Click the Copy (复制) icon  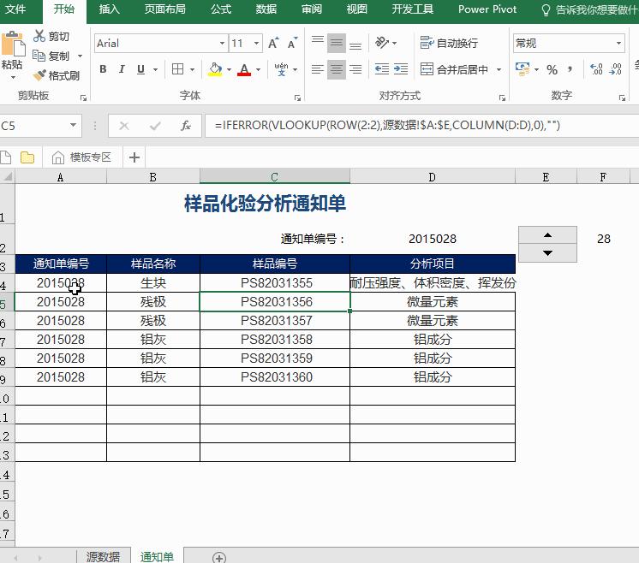point(39,56)
